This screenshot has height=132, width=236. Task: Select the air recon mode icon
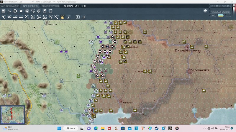click(x=27, y=17)
